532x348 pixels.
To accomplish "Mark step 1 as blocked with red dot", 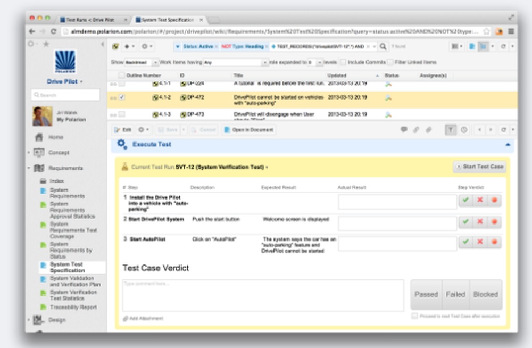I will (494, 200).
